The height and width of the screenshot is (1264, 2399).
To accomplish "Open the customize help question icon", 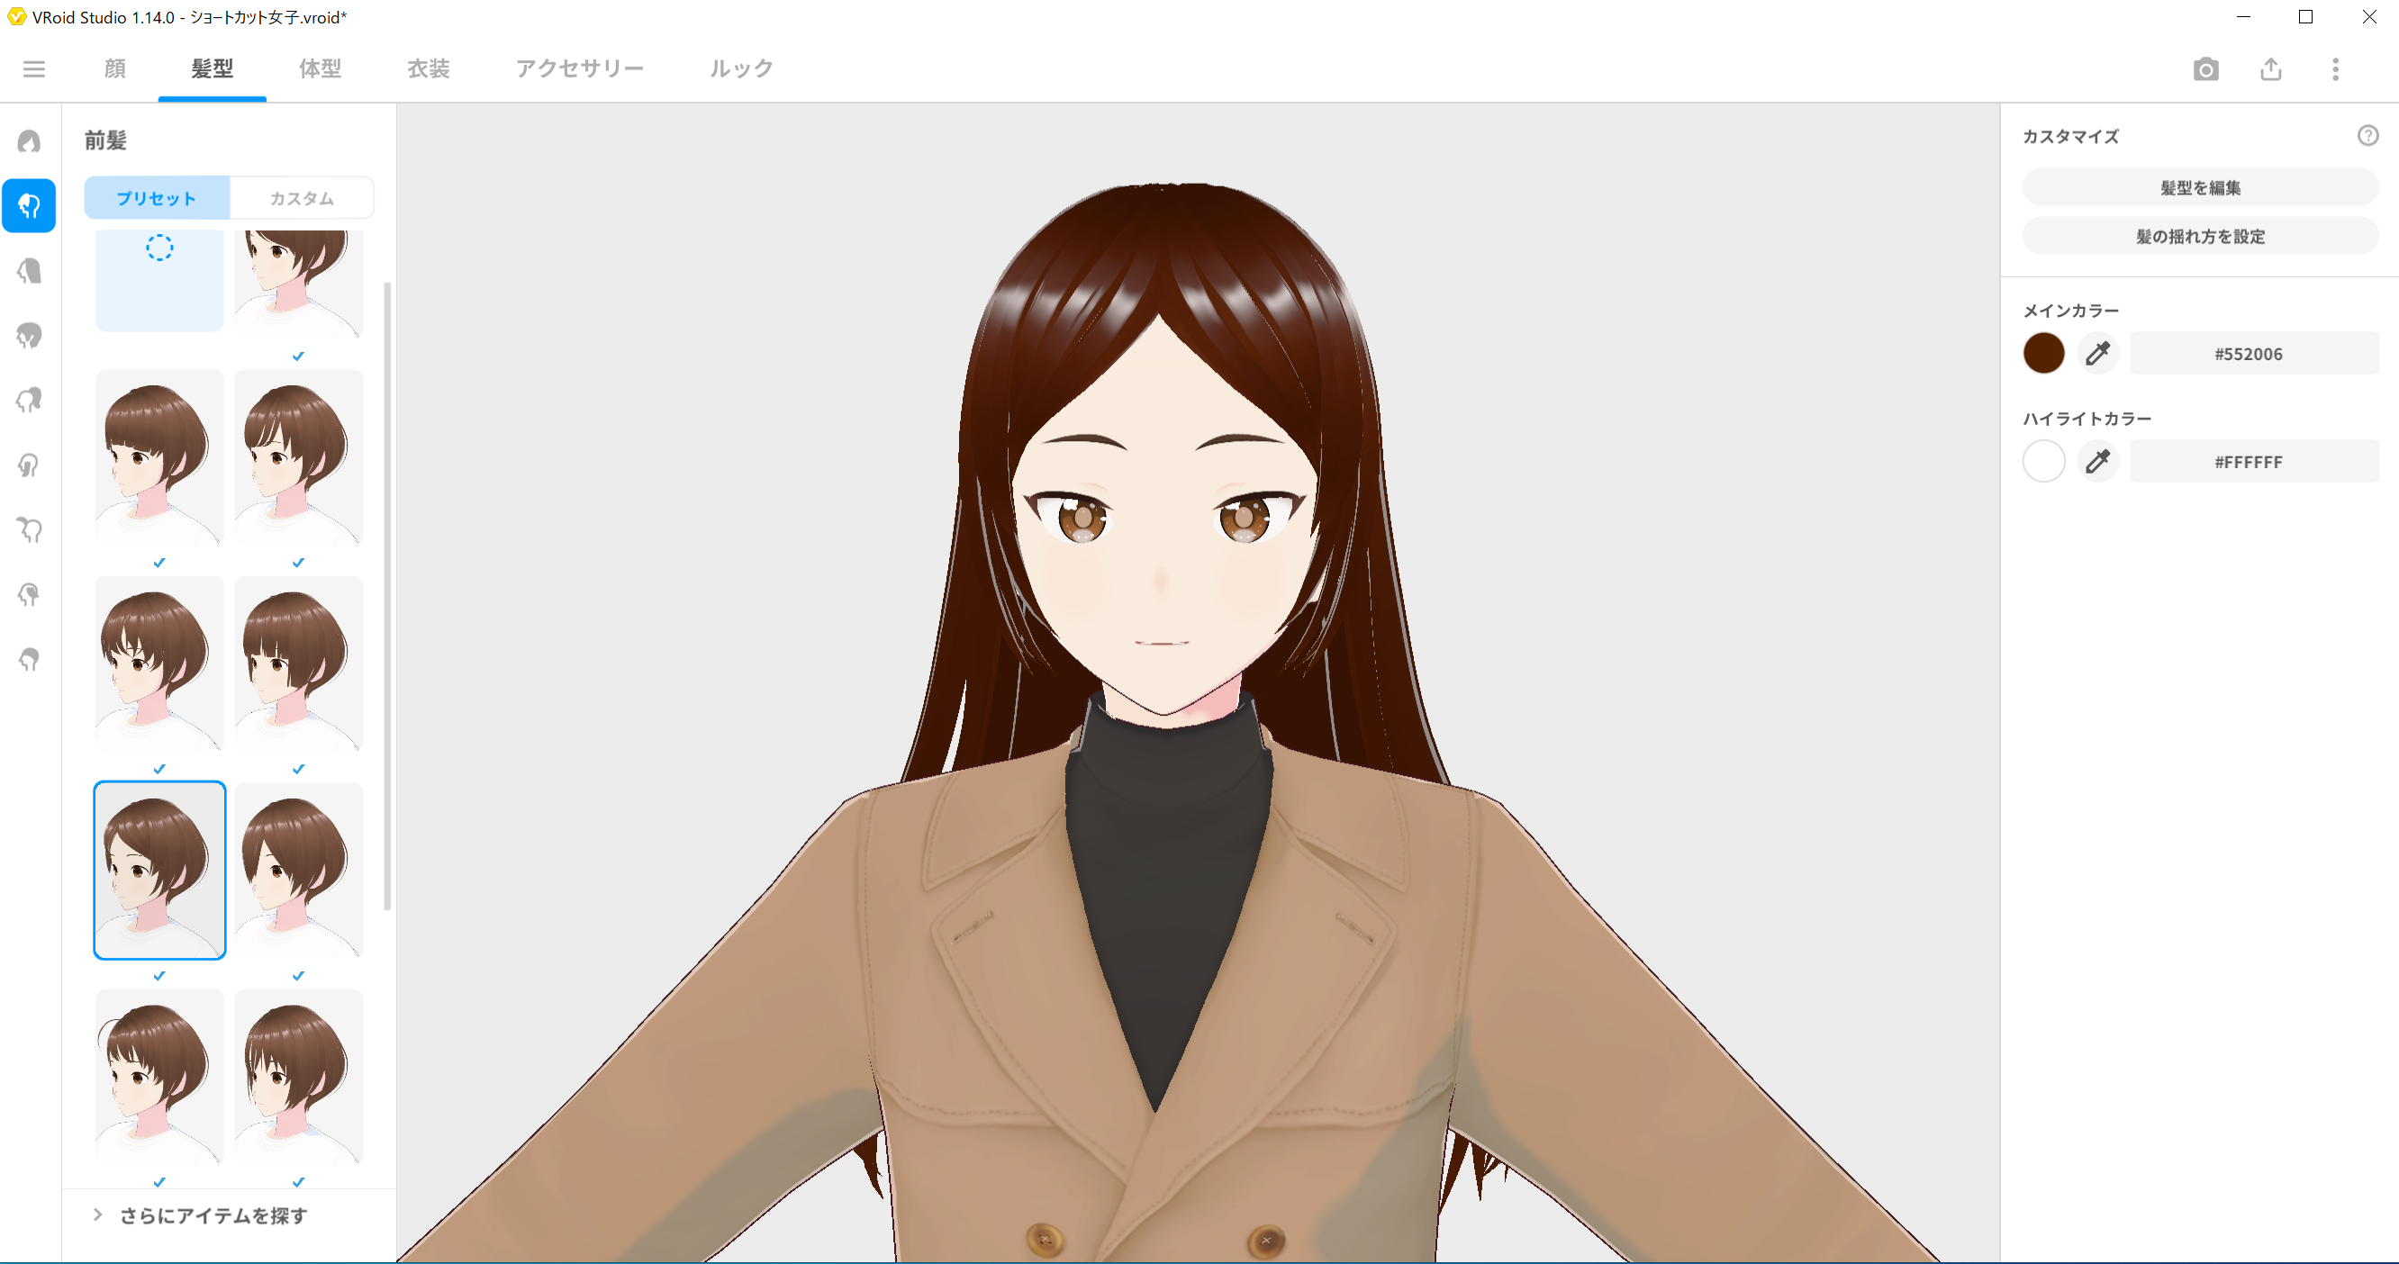I will (x=2367, y=136).
